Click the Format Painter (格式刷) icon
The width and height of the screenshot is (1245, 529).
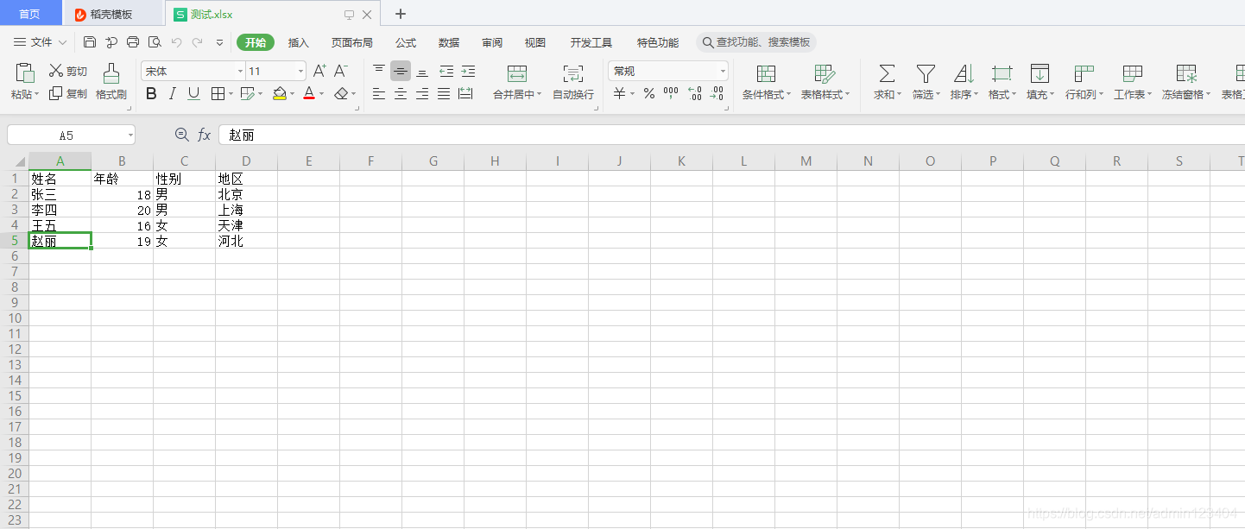click(x=111, y=82)
